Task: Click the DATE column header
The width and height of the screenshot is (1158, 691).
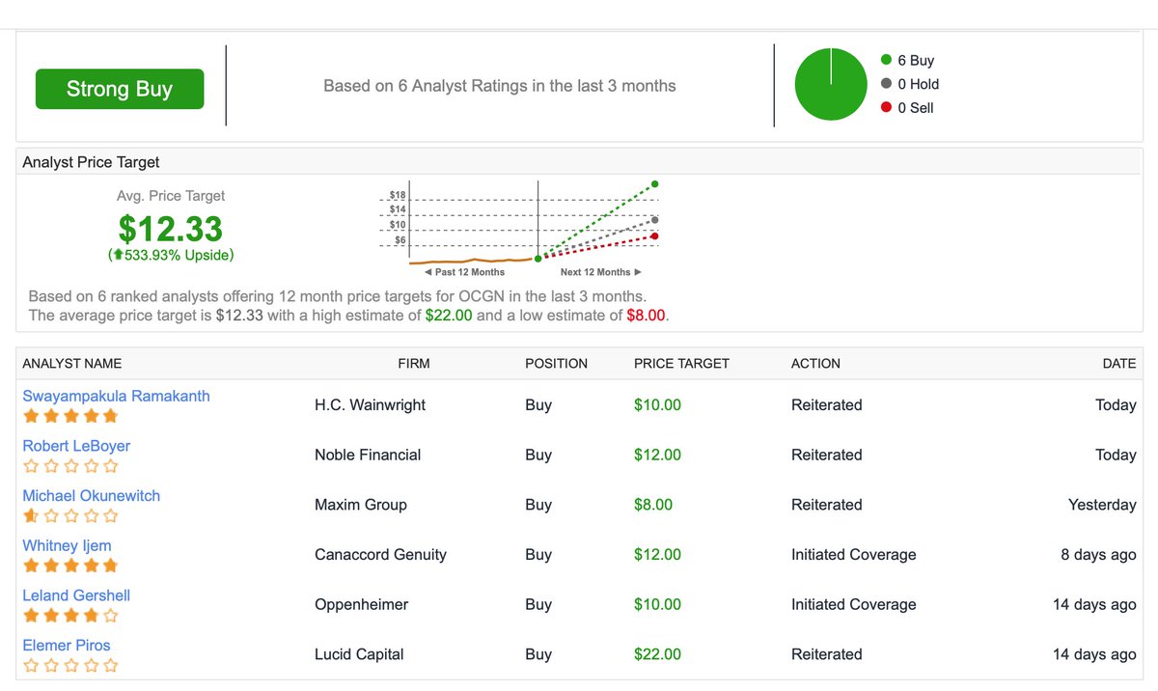Action: point(1119,364)
